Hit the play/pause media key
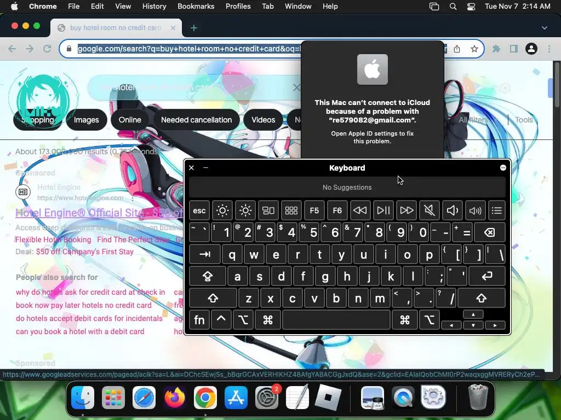Viewport: 561px width, 420px height. 383,211
